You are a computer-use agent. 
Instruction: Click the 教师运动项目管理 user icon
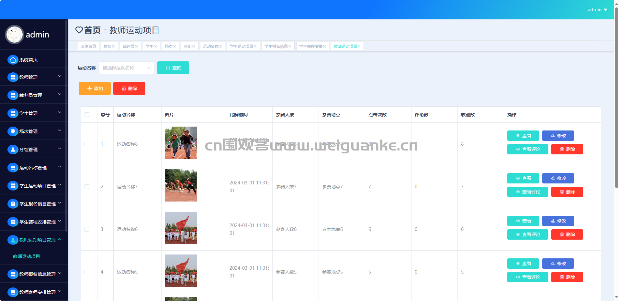13,240
